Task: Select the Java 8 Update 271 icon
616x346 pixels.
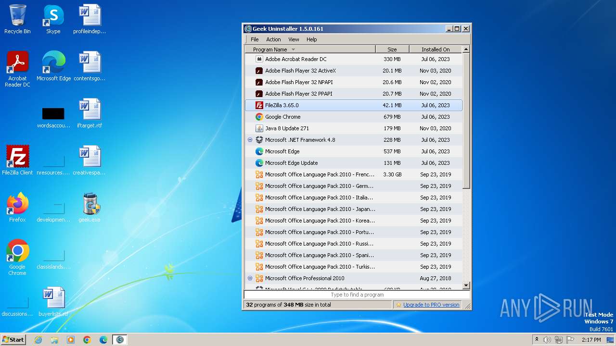Action: [259, 128]
